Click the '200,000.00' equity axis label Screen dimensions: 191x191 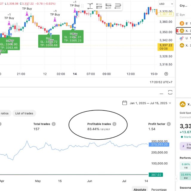(159, 153)
